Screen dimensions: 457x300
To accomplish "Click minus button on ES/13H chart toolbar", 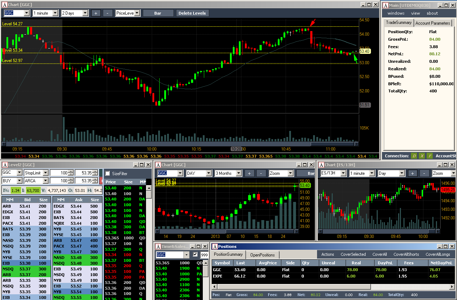I will click(x=425, y=173).
